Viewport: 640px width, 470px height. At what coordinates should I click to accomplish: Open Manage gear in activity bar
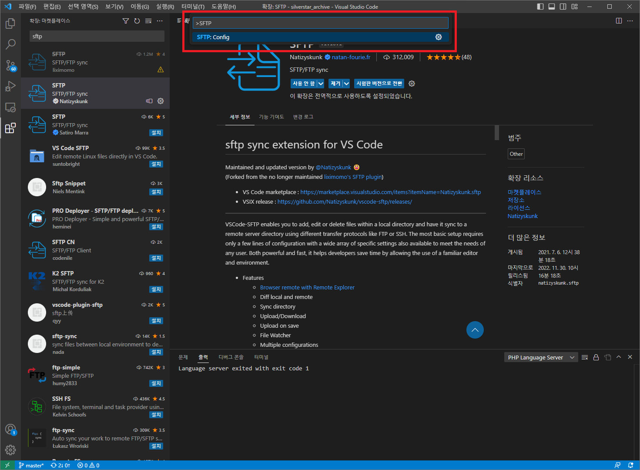[x=10, y=450]
